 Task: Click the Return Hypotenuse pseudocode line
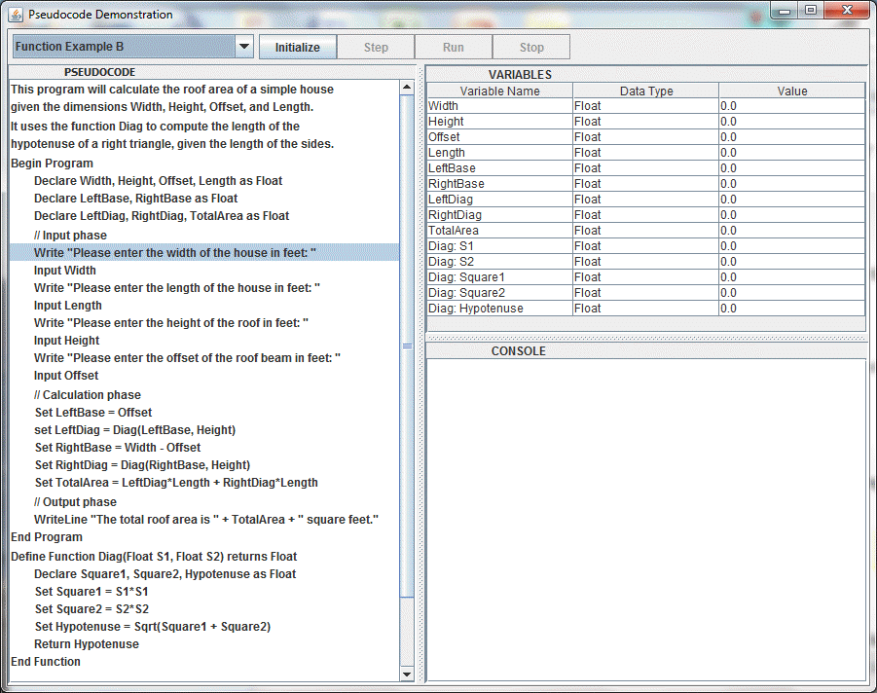[87, 644]
